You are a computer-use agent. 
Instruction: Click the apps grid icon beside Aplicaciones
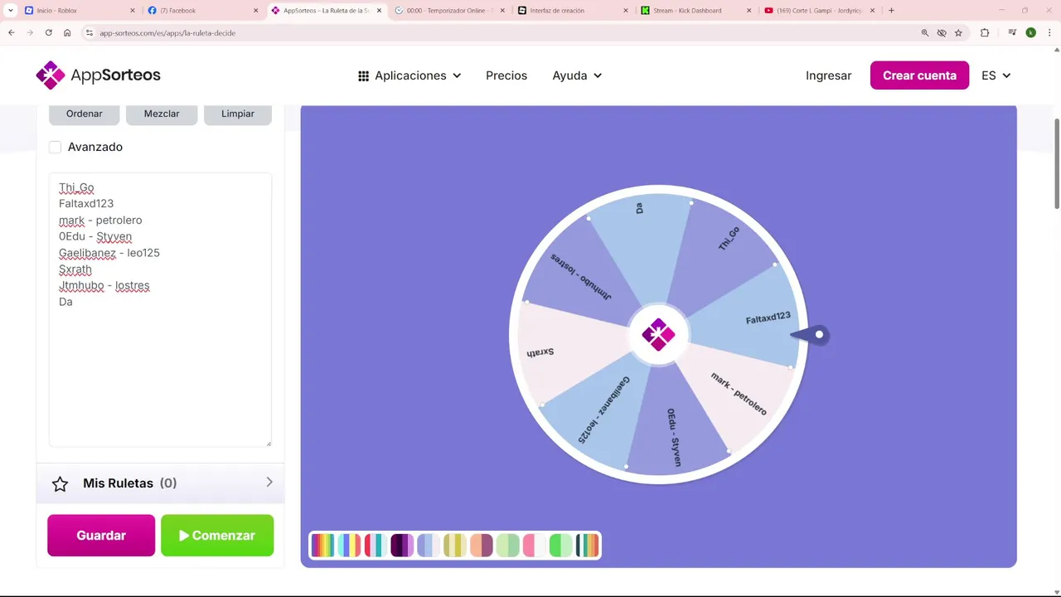click(x=363, y=75)
